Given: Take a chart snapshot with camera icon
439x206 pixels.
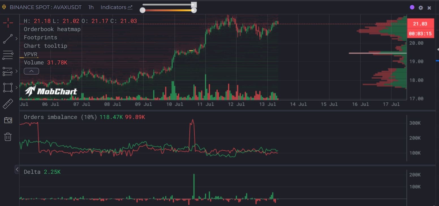Looking at the screenshot, I should (8, 120).
